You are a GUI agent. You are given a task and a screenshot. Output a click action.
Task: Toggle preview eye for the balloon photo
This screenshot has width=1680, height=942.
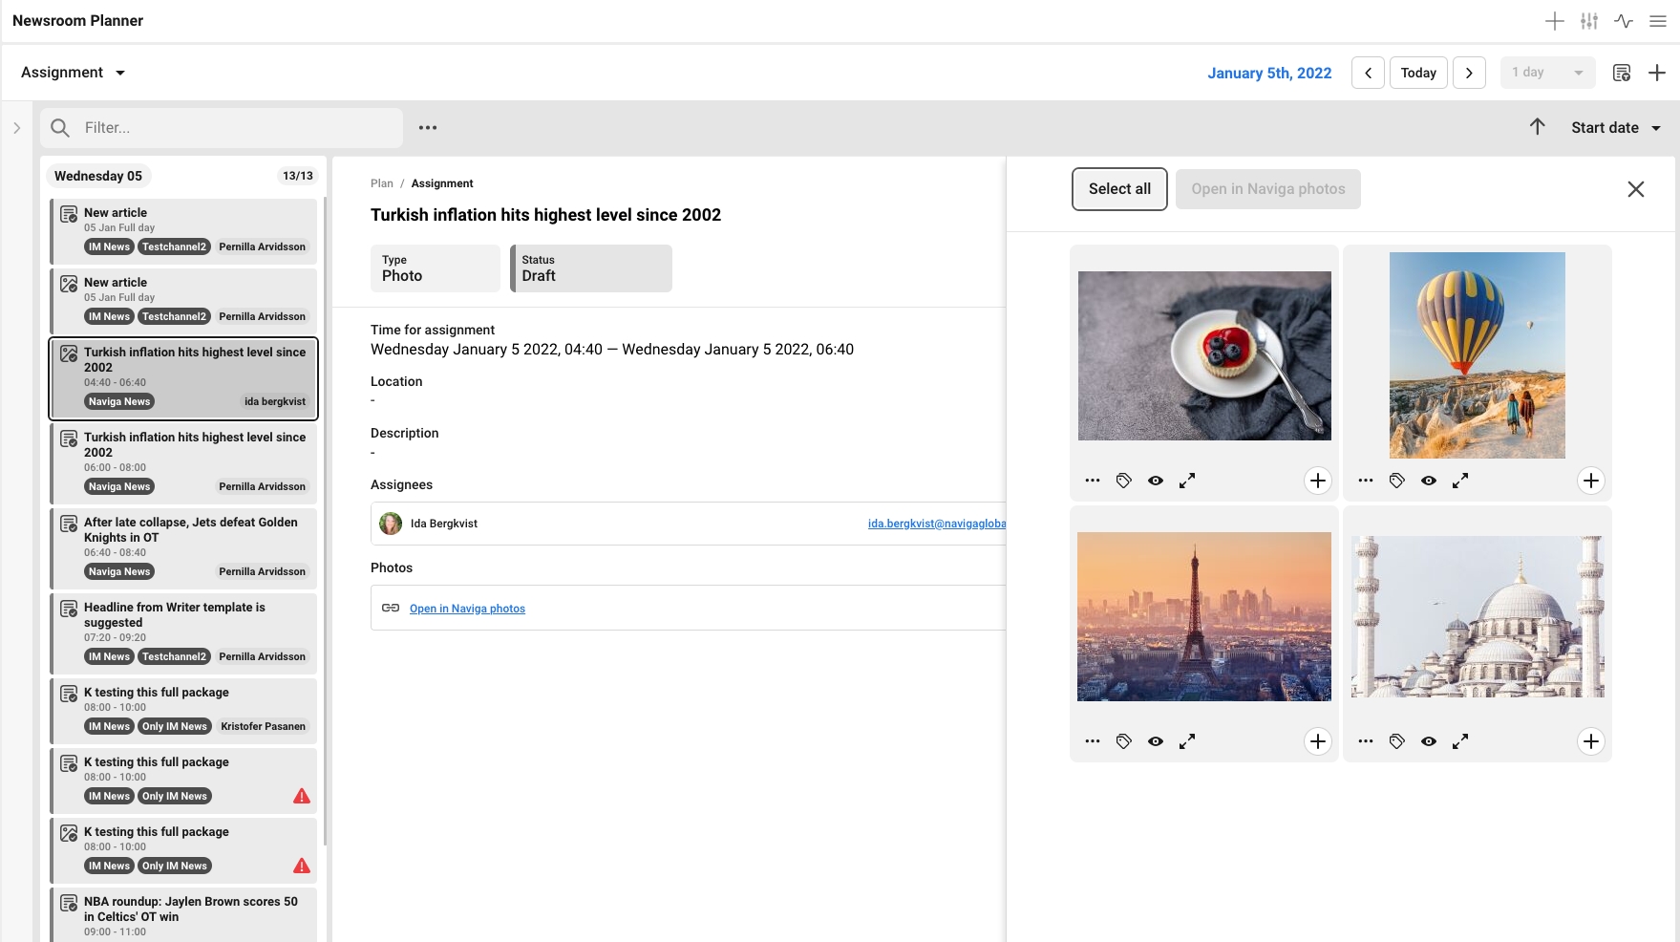click(x=1429, y=481)
